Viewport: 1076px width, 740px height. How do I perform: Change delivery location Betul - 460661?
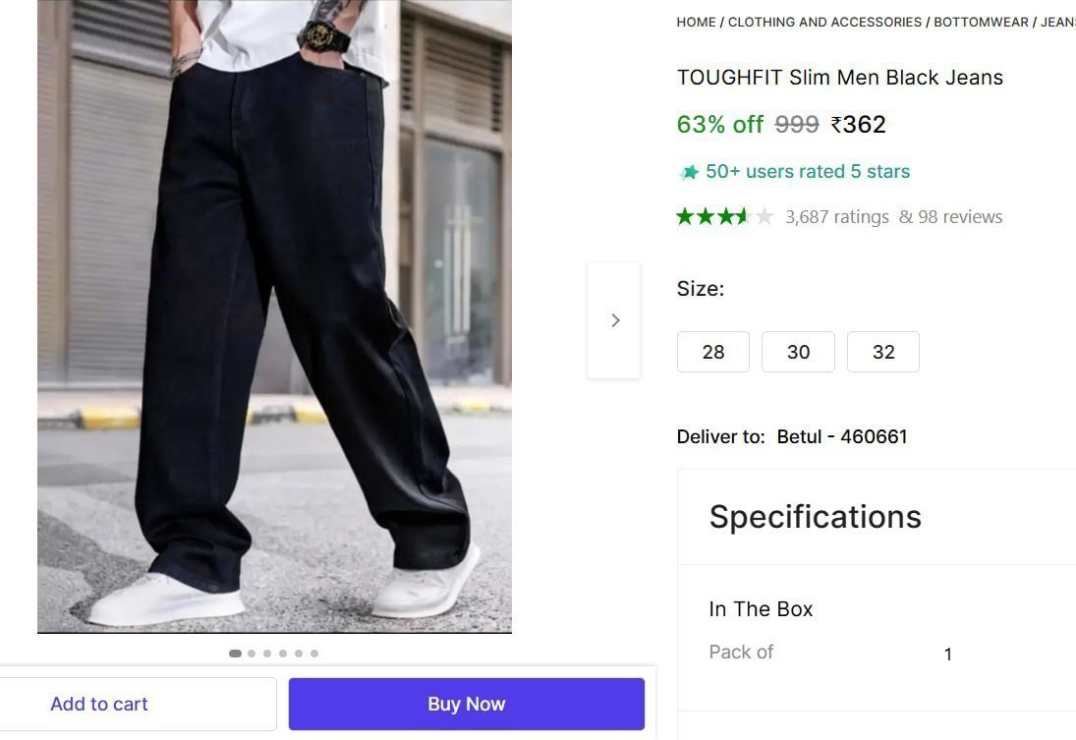pyautogui.click(x=841, y=436)
